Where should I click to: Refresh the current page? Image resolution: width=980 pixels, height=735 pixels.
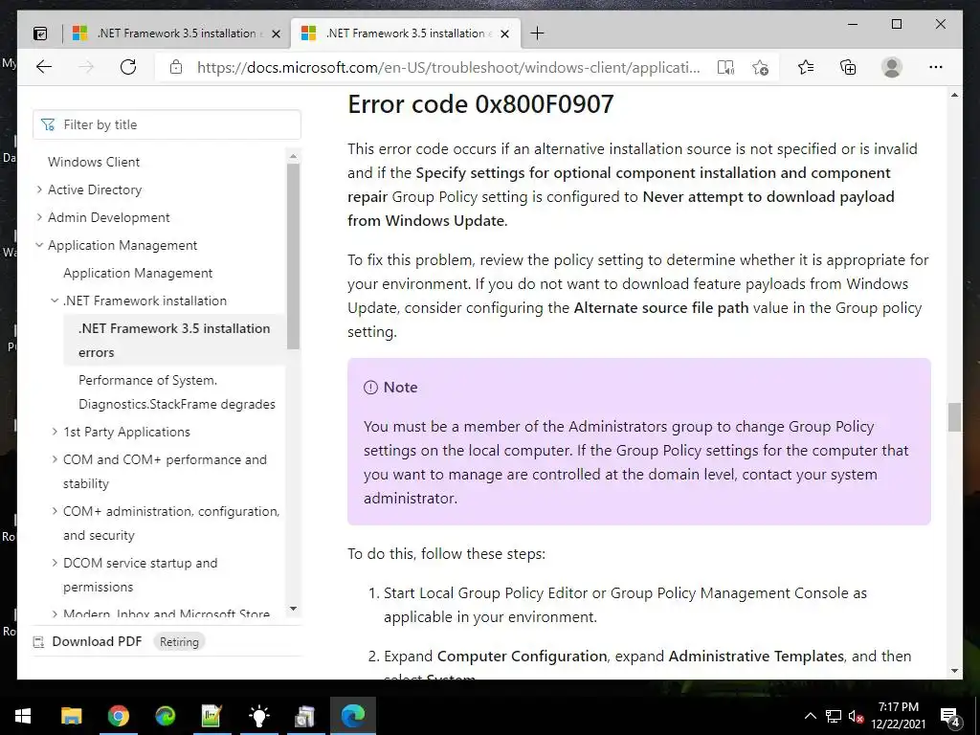128,67
